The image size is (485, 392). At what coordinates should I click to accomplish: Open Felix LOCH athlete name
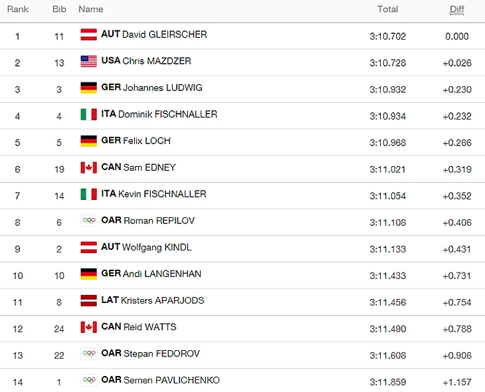[x=147, y=141]
